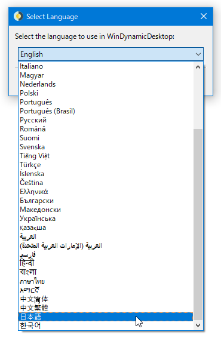Select 中文繁體 Traditional Chinese

(x=106, y=308)
